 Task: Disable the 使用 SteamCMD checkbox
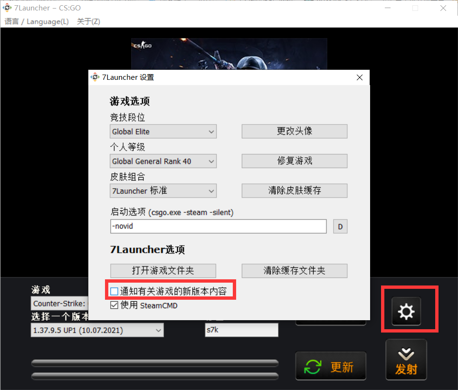[x=114, y=306]
